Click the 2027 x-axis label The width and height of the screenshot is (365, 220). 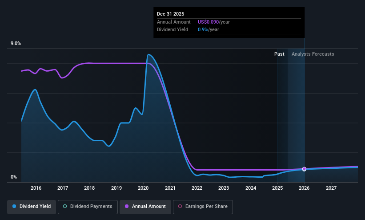(x=331, y=188)
